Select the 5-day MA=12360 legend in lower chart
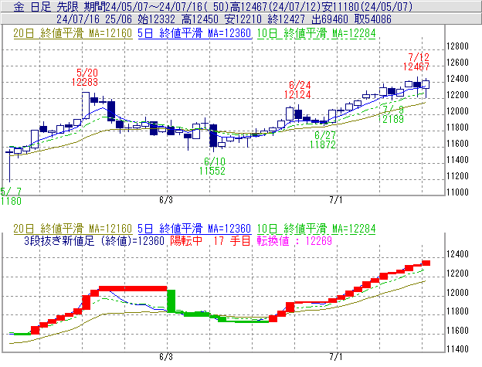Viewport: 482px width, 367px height. 195,229
